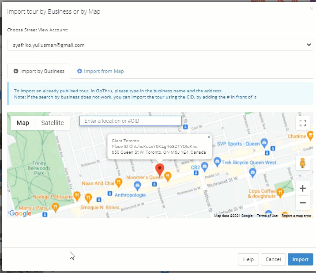
Task: Zoom in on the map
Action: 302,189
